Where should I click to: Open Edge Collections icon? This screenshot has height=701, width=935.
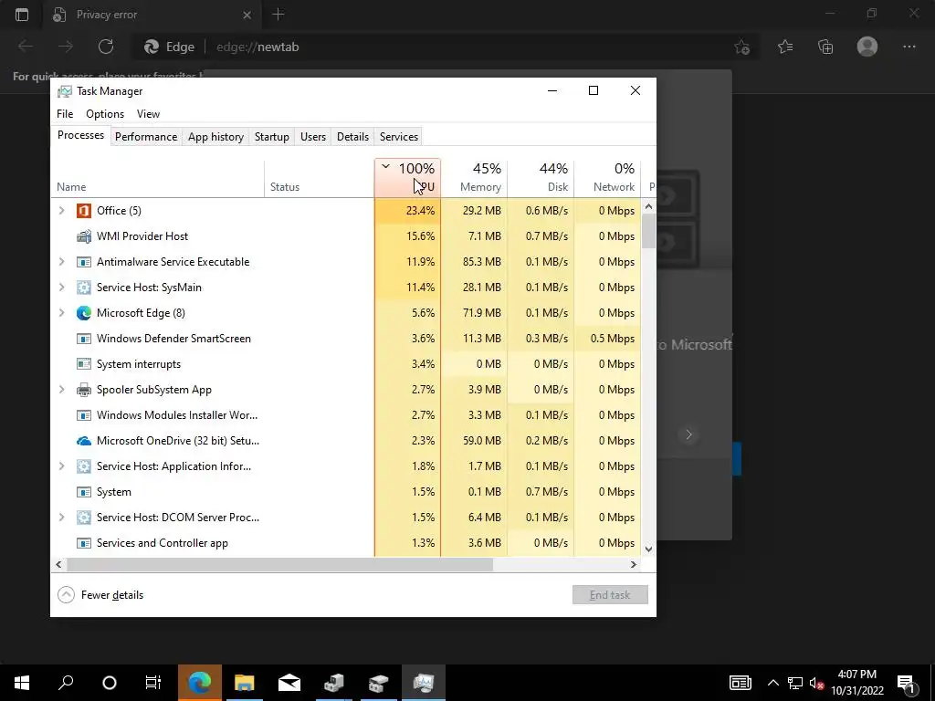(825, 47)
